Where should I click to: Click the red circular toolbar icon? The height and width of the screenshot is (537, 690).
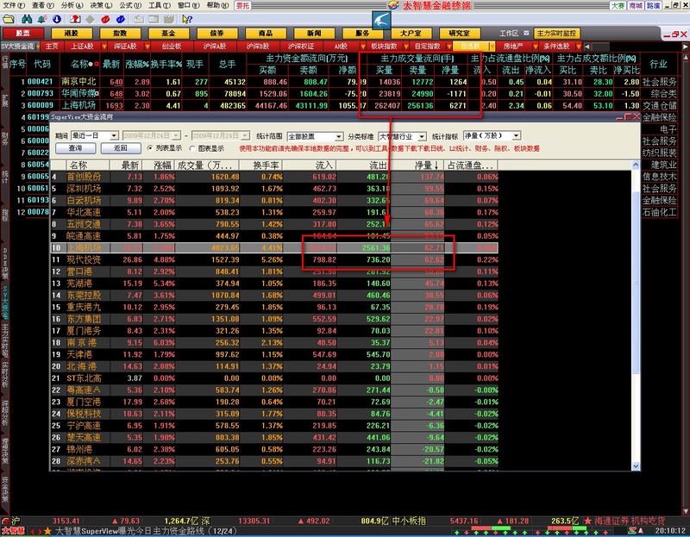pos(105,19)
